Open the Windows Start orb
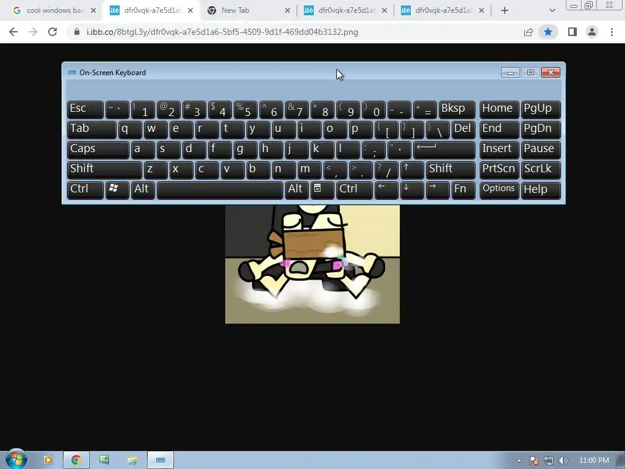Image resolution: width=625 pixels, height=469 pixels. 16,459
